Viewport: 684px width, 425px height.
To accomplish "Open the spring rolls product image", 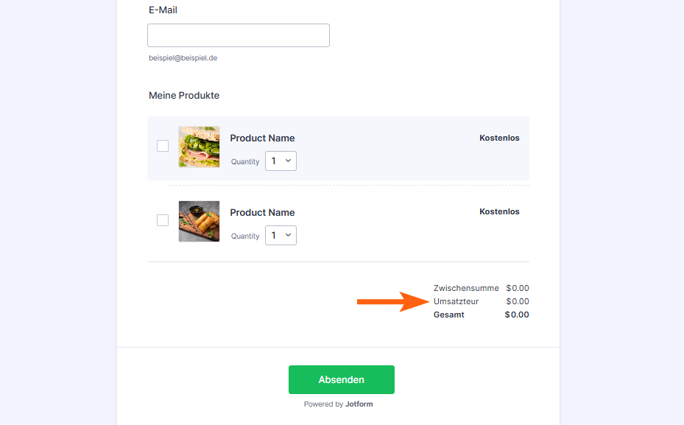I will click(199, 221).
